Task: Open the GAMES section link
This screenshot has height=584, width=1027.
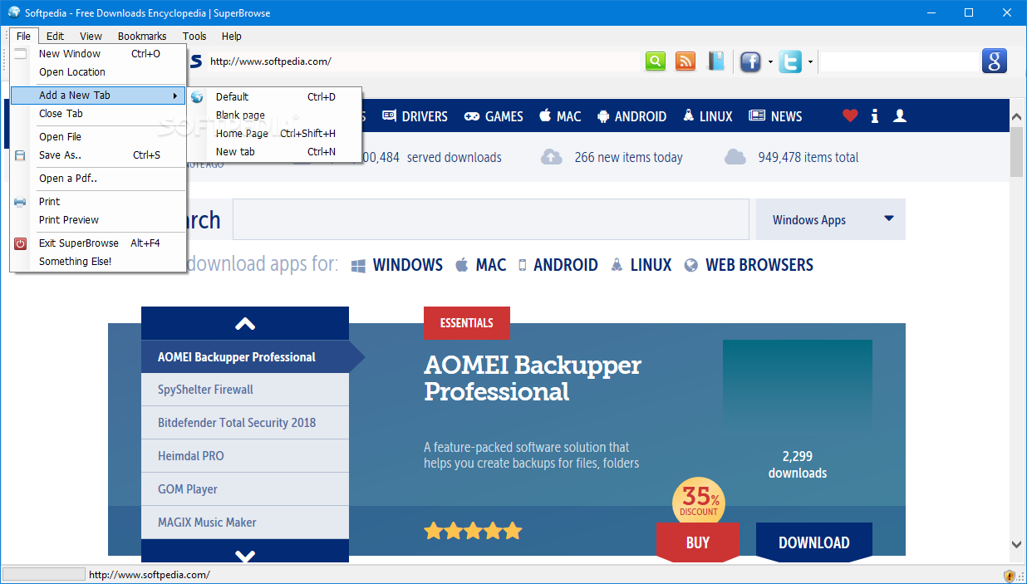Action: click(494, 116)
